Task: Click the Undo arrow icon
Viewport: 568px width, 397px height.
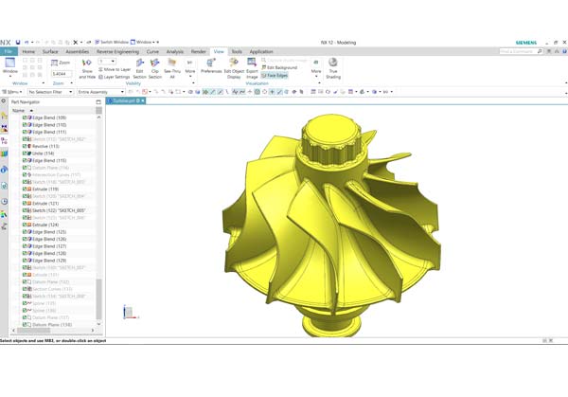Action: (x=27, y=42)
